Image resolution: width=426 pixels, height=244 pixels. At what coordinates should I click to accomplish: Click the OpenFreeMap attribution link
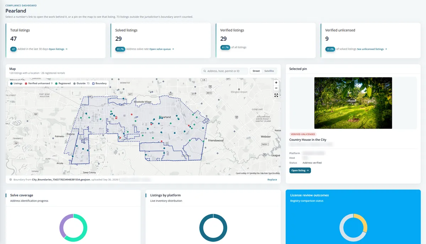click(241, 173)
